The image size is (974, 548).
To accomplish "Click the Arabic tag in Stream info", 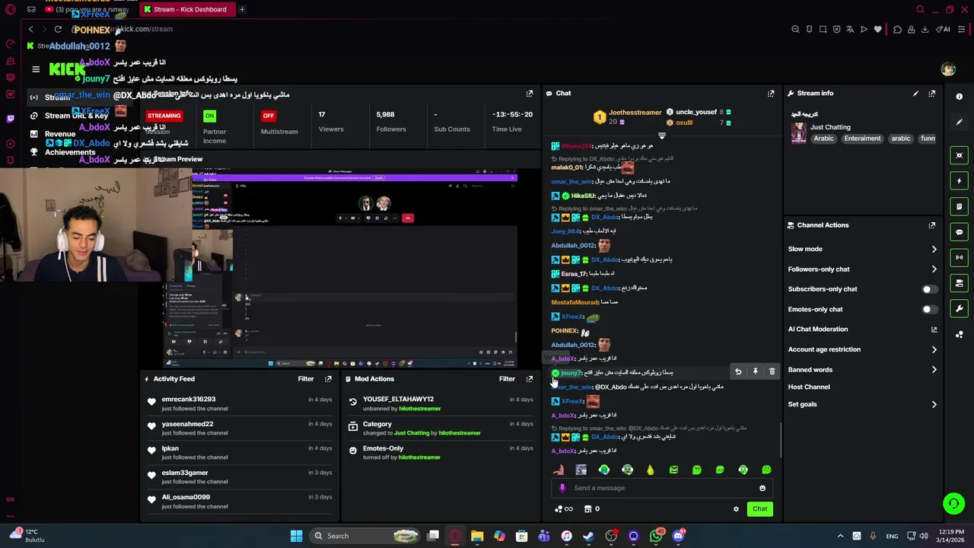I will pos(824,139).
